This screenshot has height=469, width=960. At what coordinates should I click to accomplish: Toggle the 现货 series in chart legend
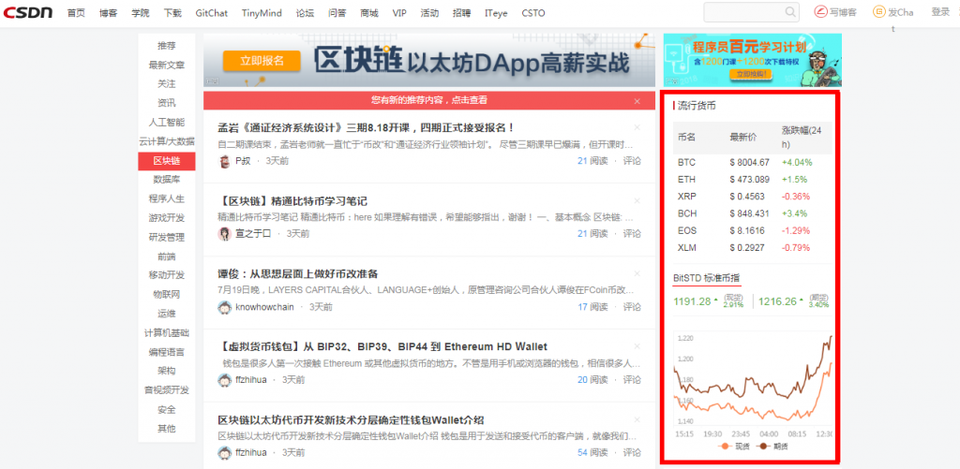pyautogui.click(x=734, y=447)
